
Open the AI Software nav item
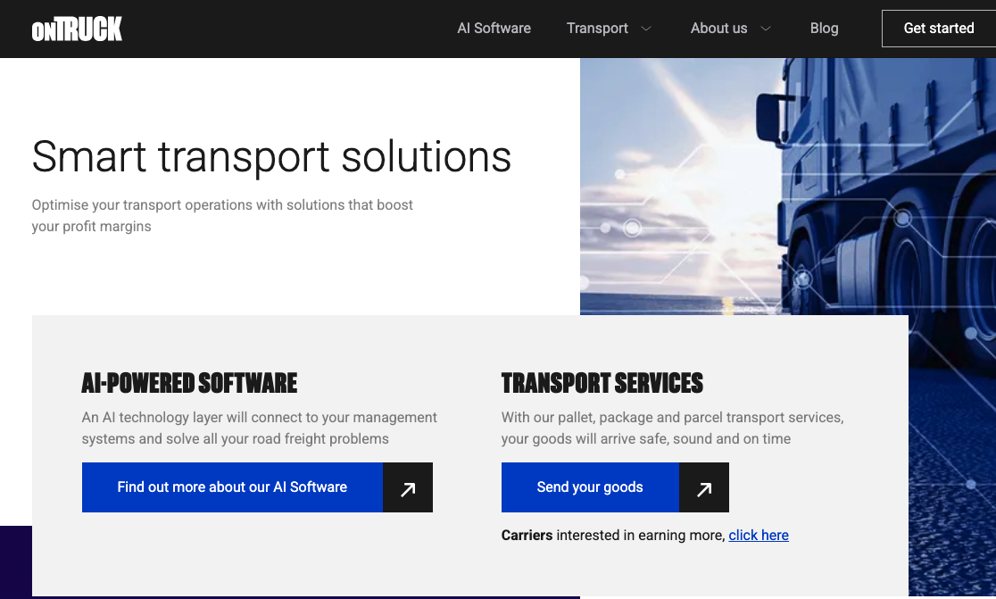point(494,29)
